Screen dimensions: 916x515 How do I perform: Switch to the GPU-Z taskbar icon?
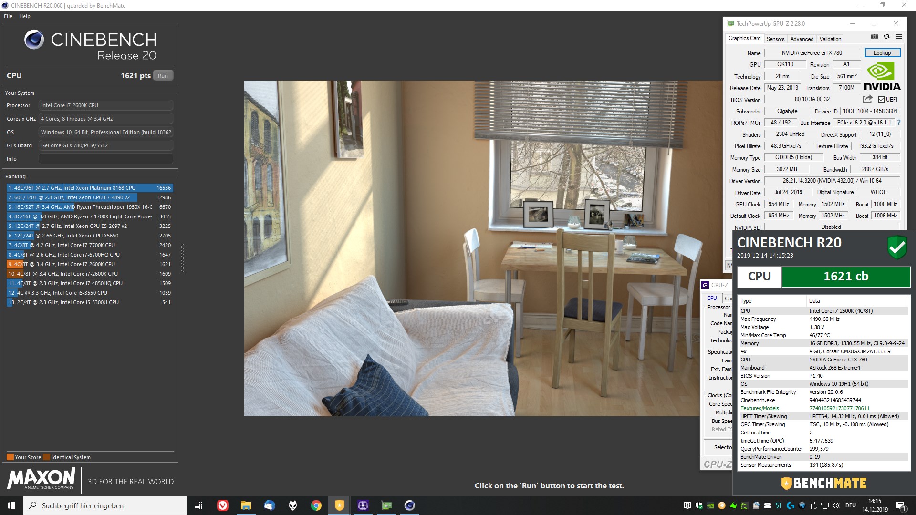click(x=386, y=505)
